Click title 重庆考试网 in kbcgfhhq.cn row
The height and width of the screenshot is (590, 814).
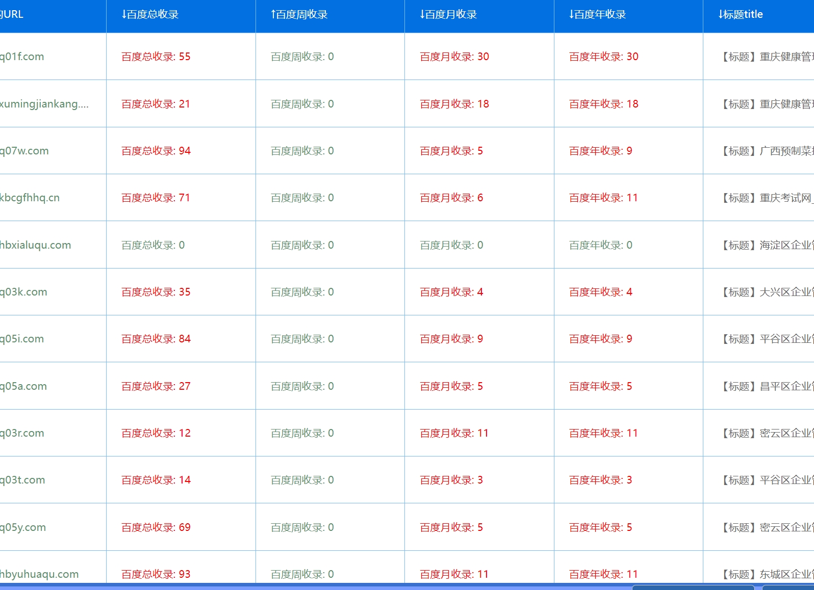(x=766, y=198)
